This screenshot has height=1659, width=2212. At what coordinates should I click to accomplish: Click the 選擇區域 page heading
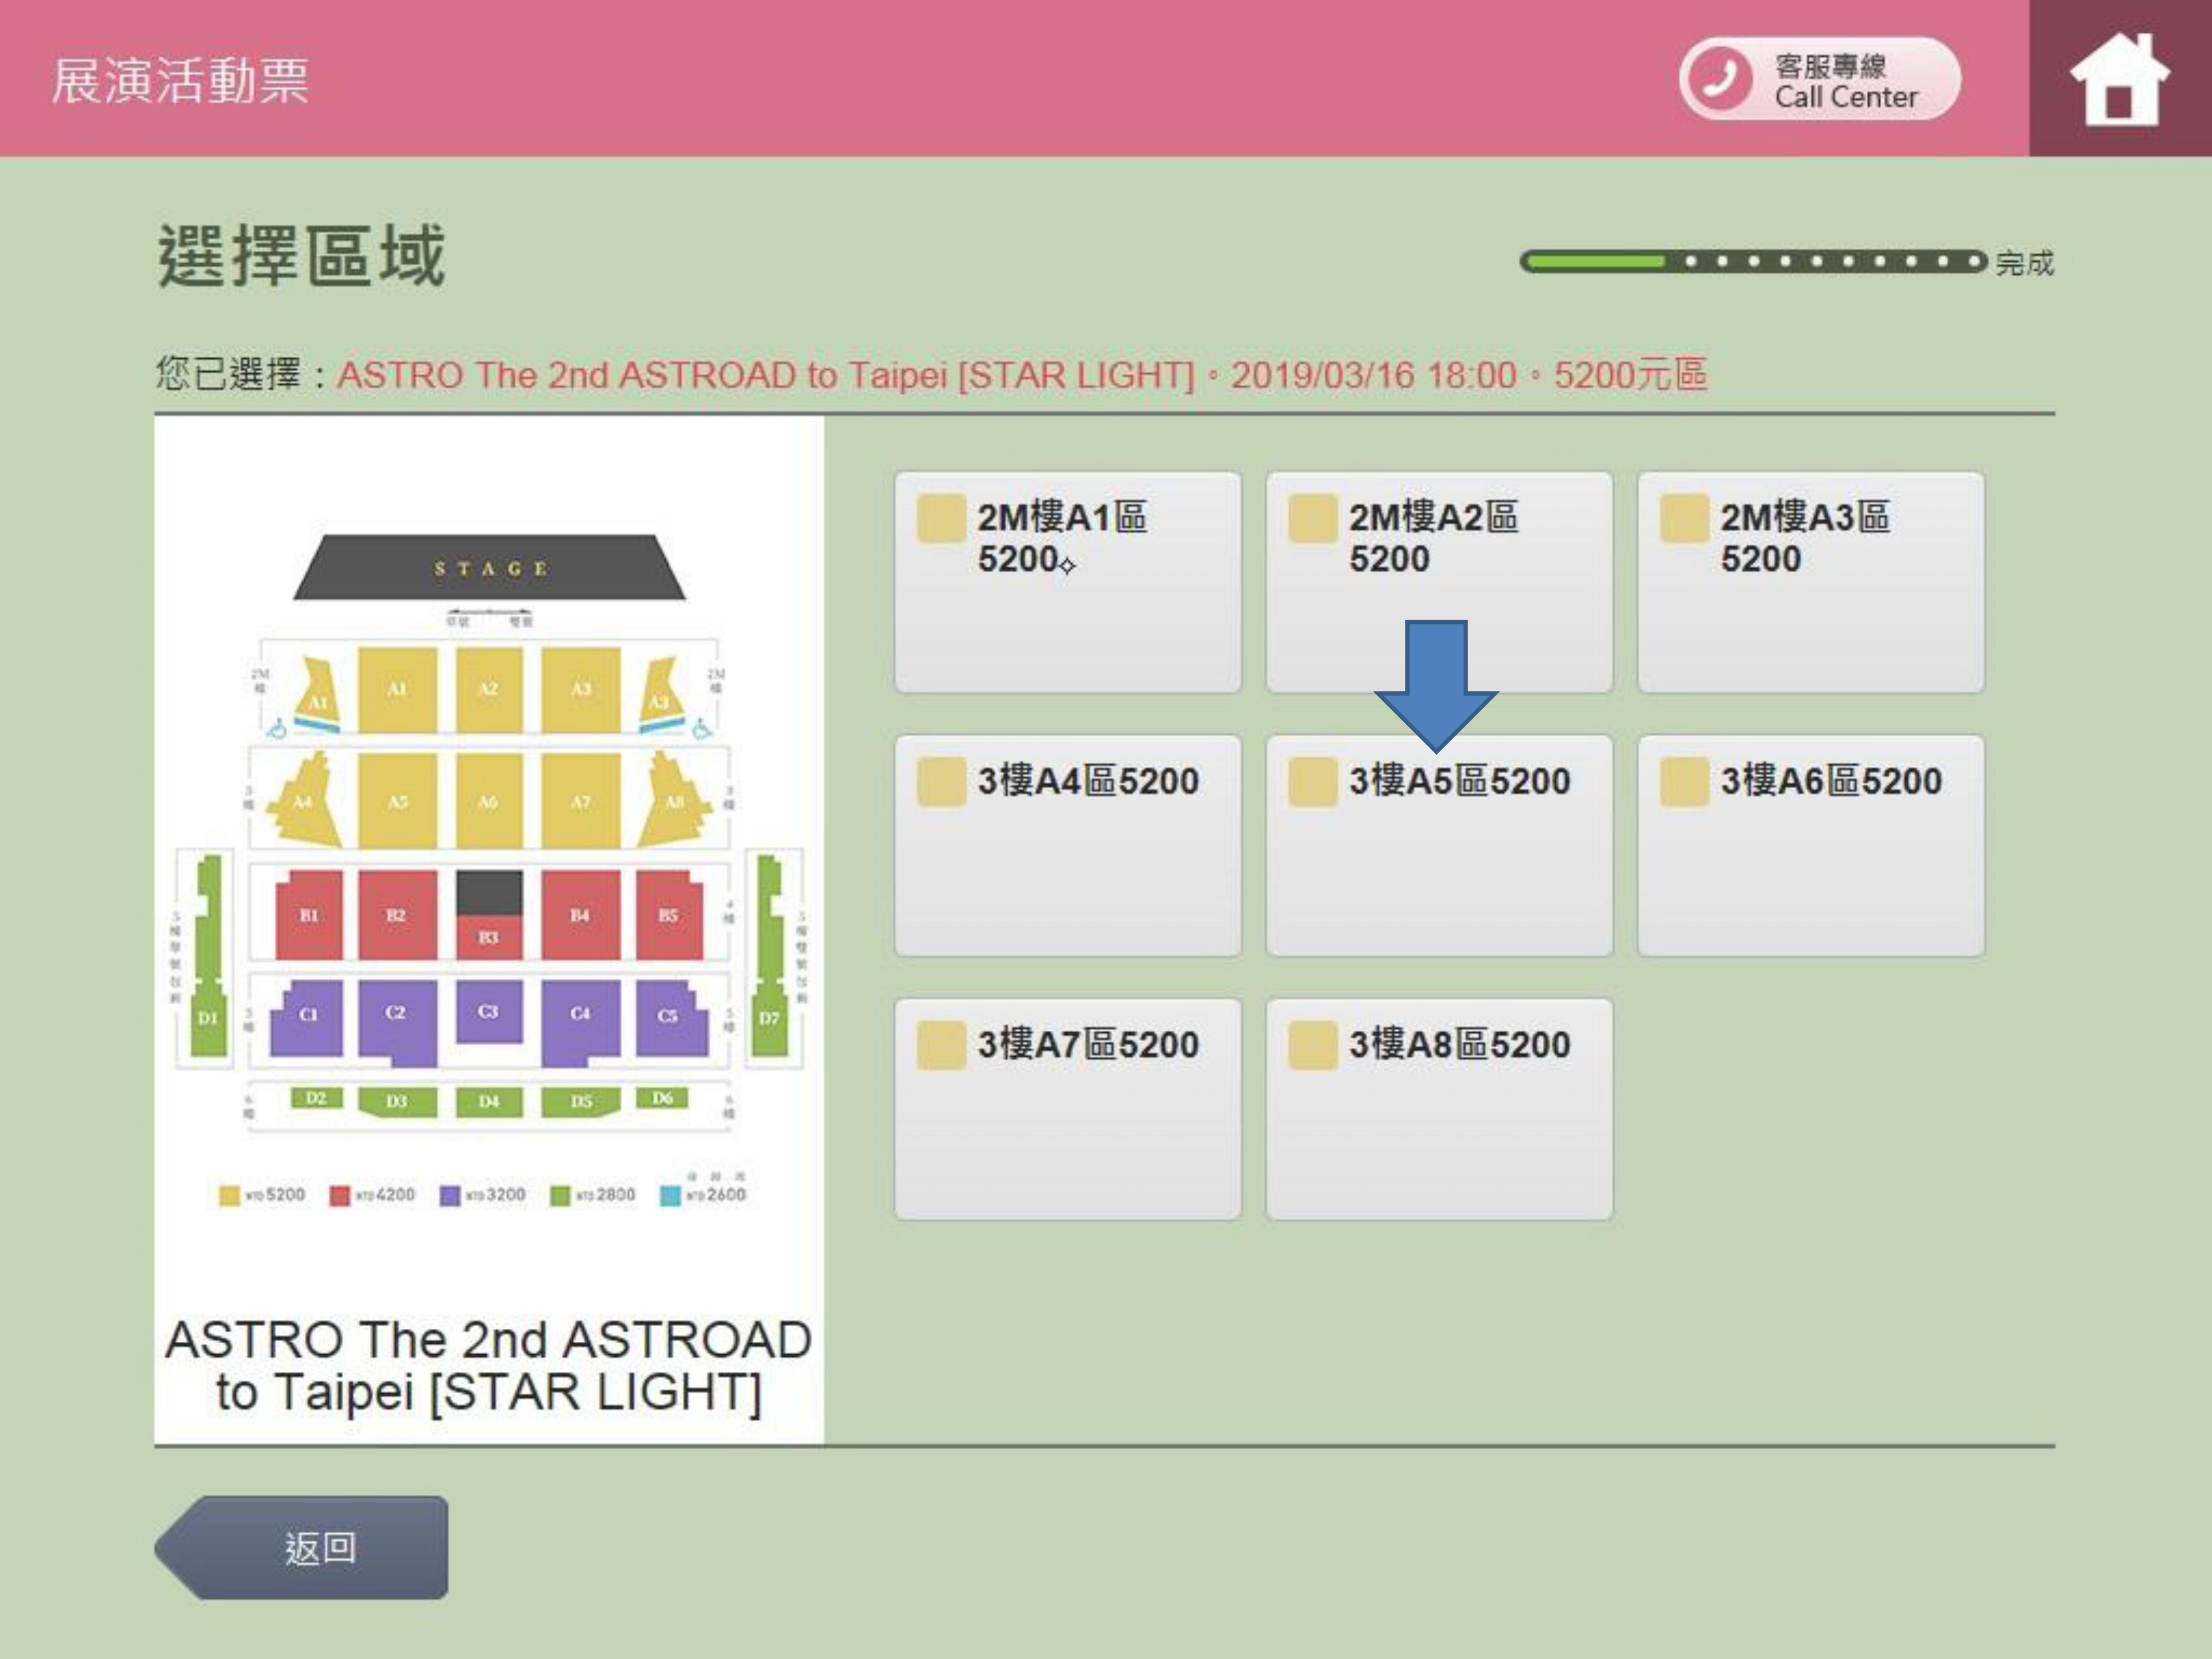point(301,256)
